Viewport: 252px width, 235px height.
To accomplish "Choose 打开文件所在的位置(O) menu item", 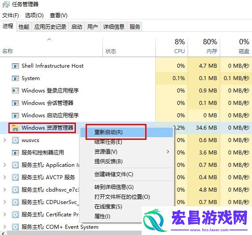I will point(127,197).
